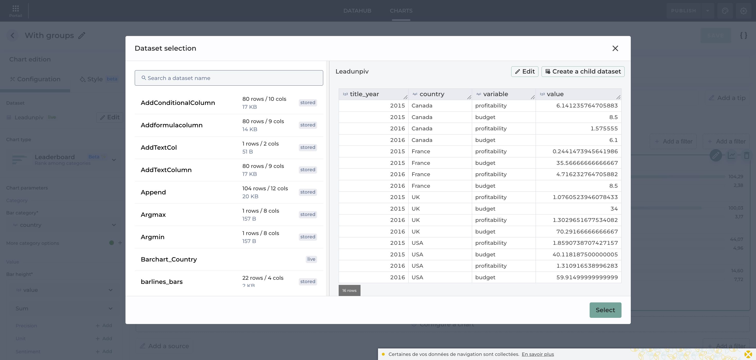Screen dimensions: 756x360
Task: Open the value bar height dropdown
Action: click(x=65, y=290)
